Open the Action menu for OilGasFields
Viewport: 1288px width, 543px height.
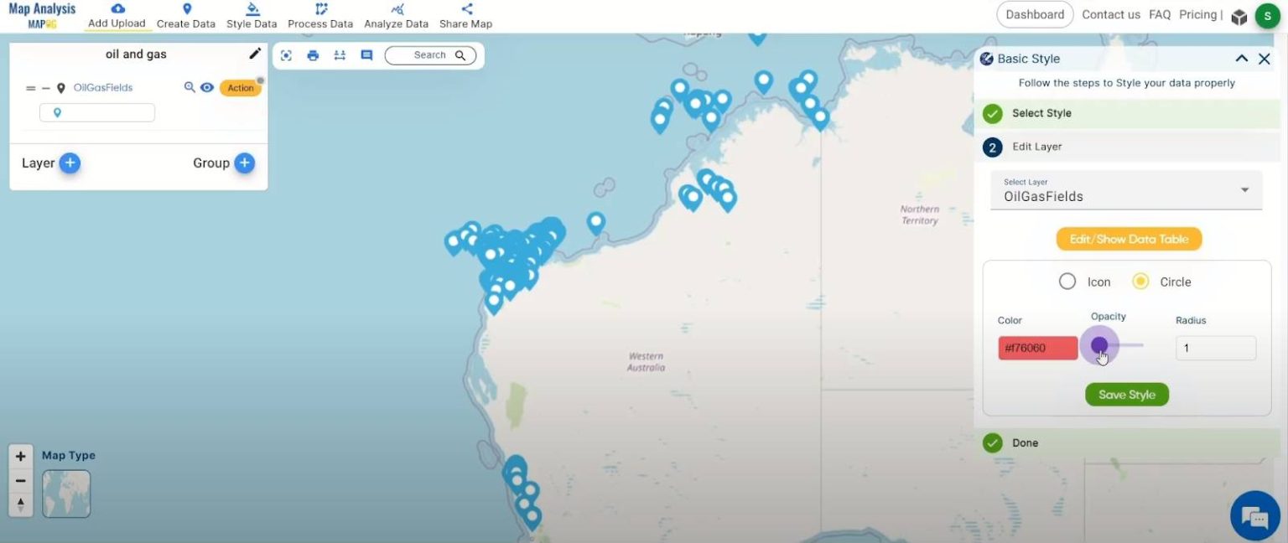point(241,88)
